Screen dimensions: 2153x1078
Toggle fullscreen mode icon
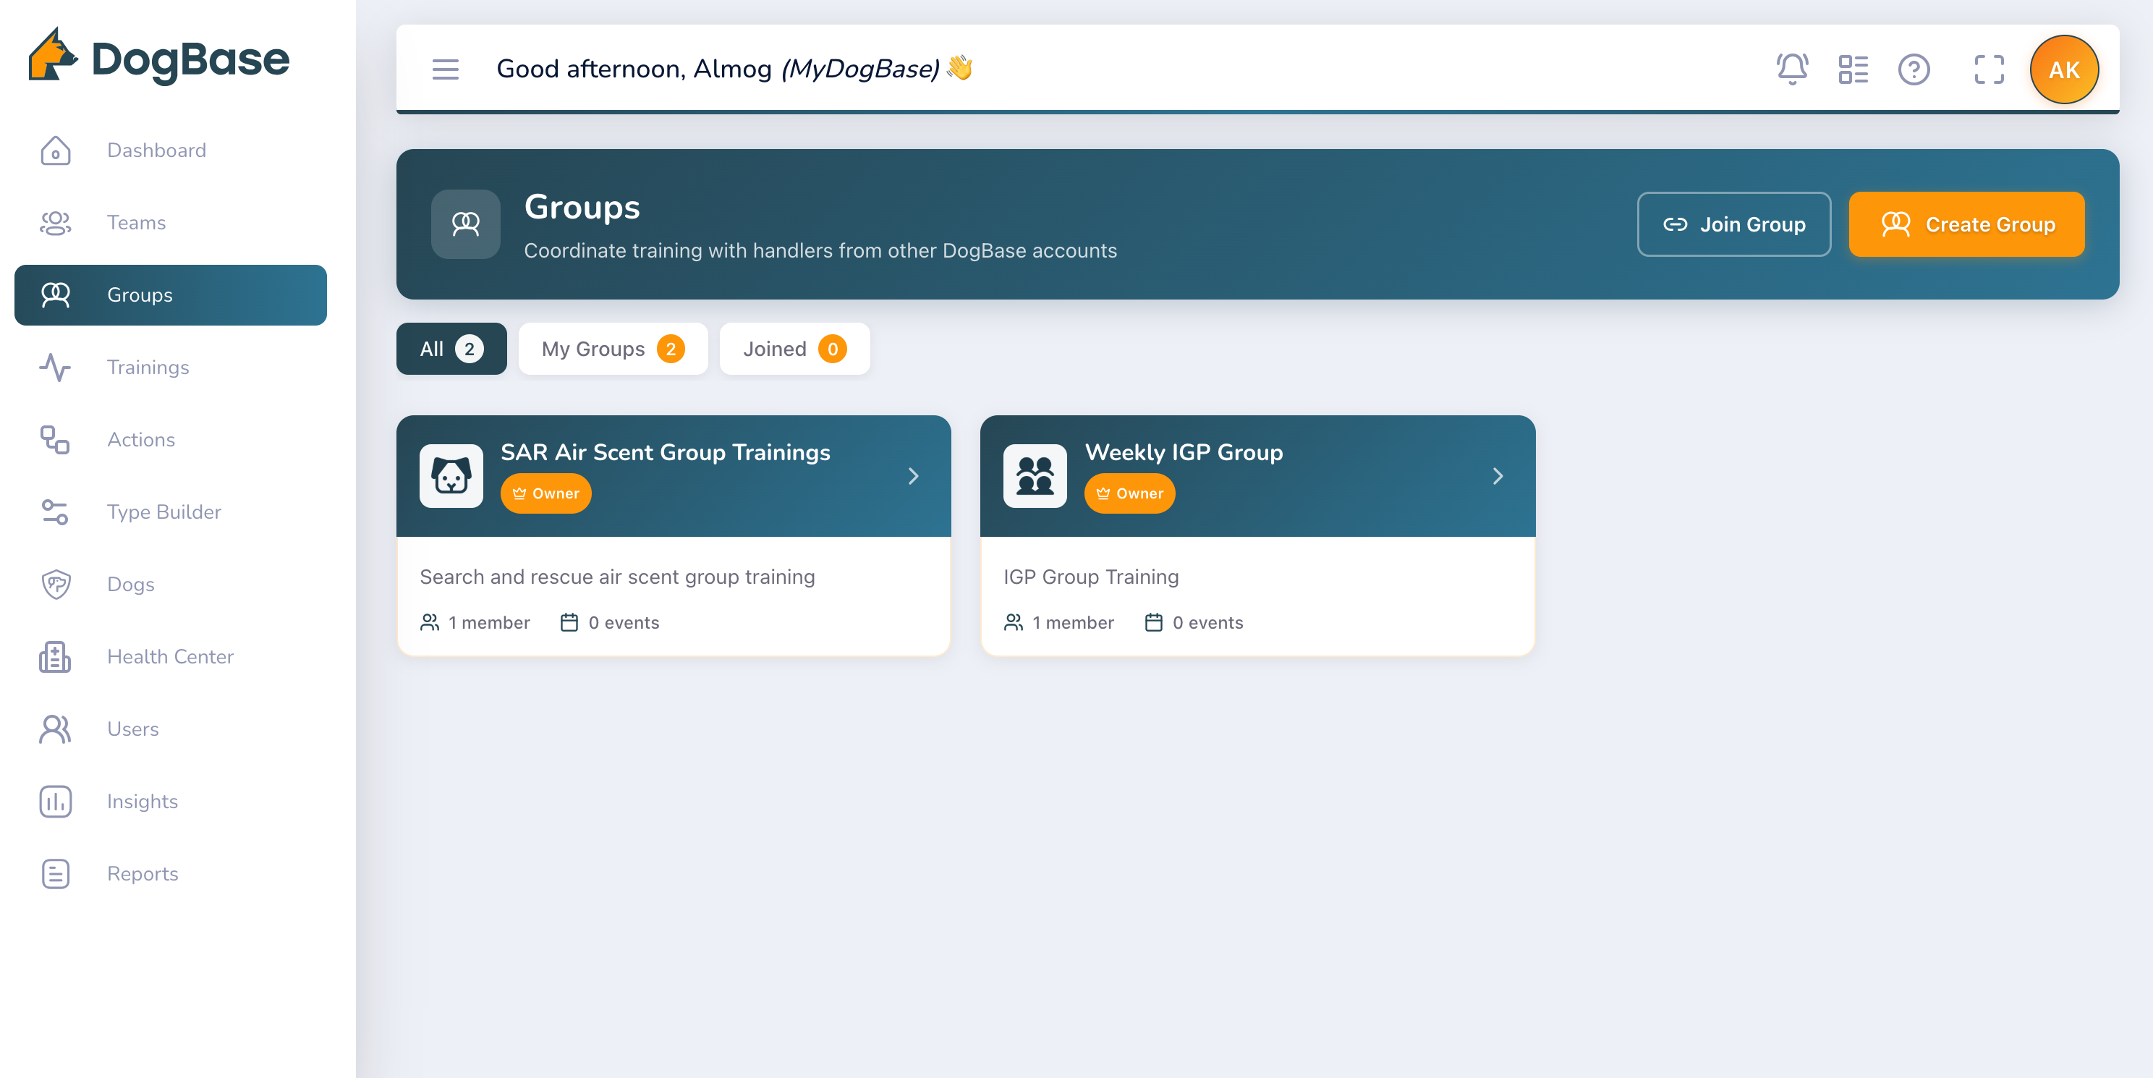coord(1988,69)
